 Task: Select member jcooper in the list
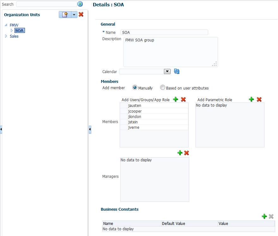[135, 111]
